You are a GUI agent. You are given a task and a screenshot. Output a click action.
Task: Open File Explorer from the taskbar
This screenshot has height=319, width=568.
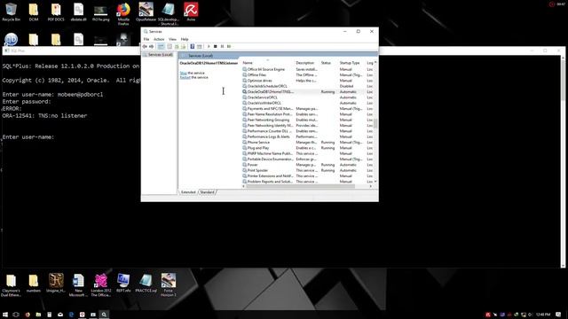click(38, 315)
